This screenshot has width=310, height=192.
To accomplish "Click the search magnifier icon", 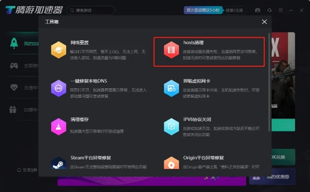I will pyautogui.click(x=72, y=10).
